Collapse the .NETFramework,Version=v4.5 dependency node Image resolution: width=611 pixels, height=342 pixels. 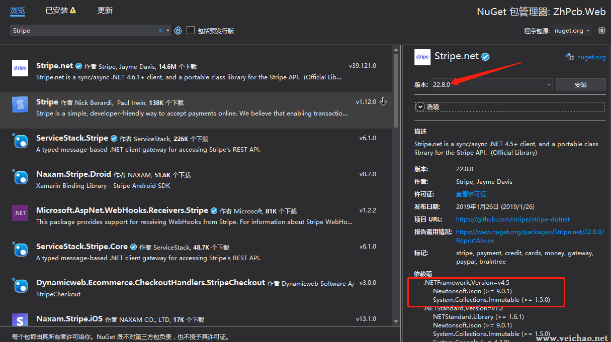(x=419, y=283)
